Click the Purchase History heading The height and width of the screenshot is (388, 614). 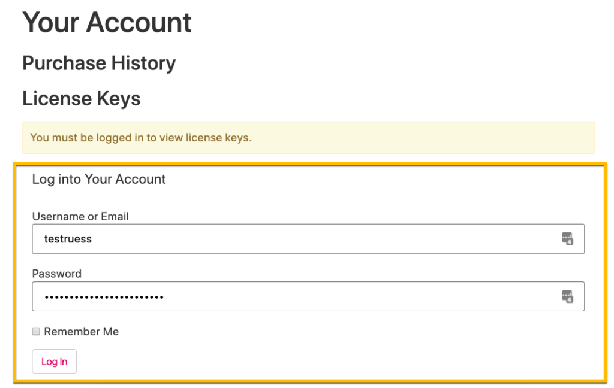99,63
